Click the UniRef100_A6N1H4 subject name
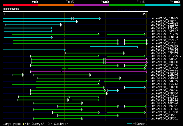The image size is (183, 126). tap(164, 37)
